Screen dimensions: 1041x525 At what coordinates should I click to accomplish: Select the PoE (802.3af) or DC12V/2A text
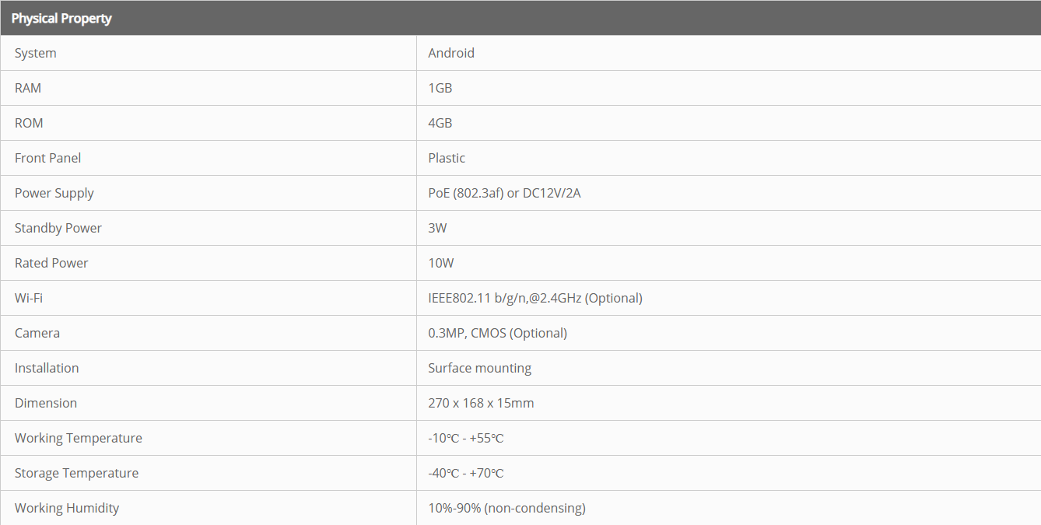click(x=504, y=193)
